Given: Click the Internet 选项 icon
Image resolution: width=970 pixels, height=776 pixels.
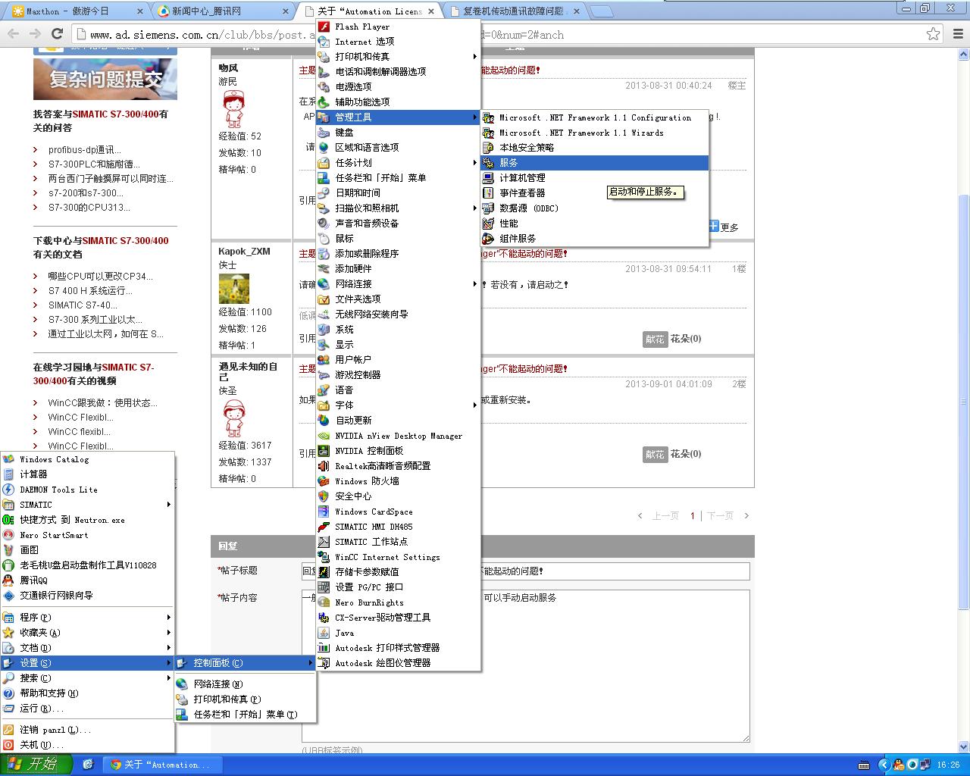Looking at the screenshot, I should pyautogui.click(x=324, y=42).
